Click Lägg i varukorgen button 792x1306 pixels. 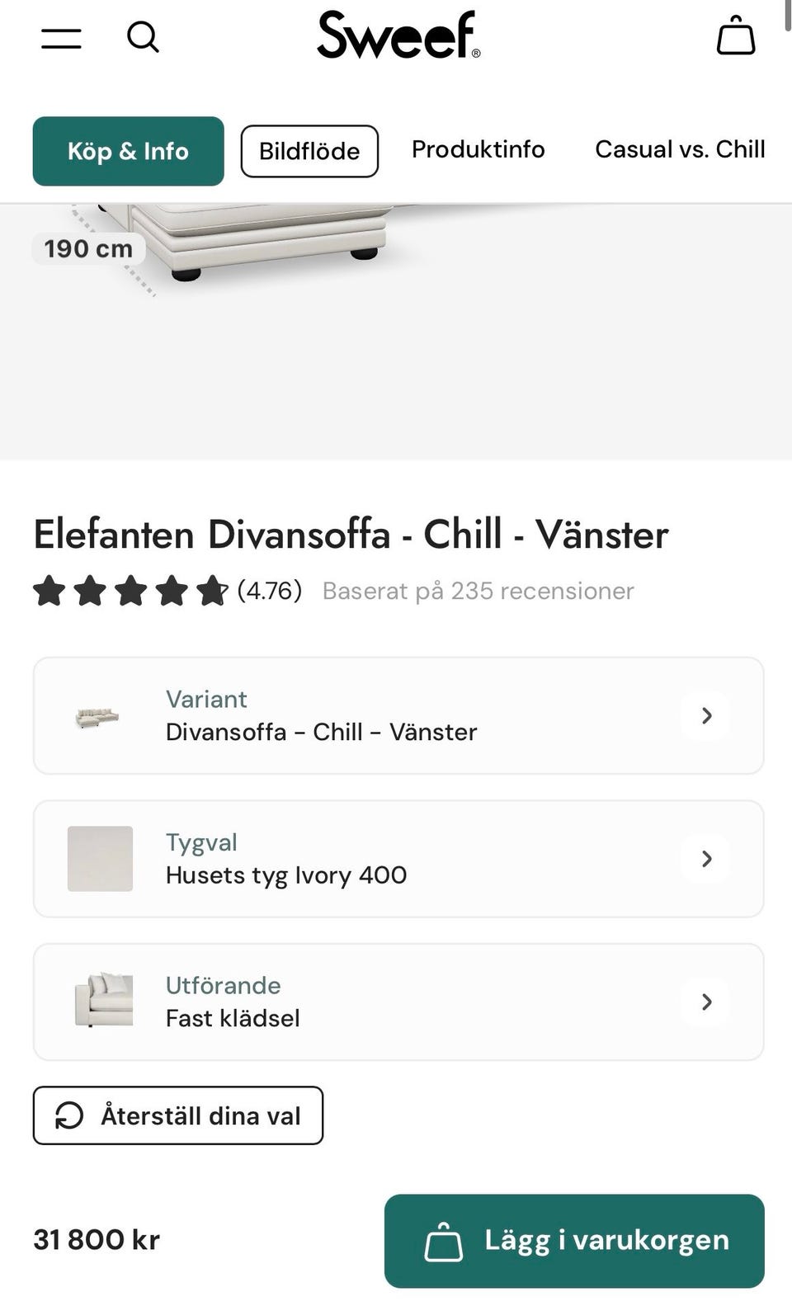coord(574,1240)
